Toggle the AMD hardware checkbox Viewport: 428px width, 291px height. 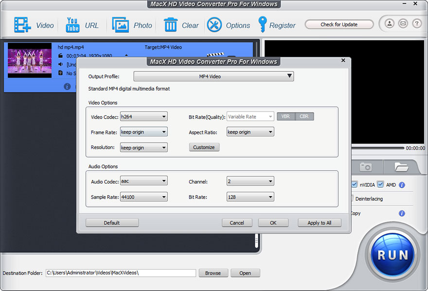(x=380, y=184)
